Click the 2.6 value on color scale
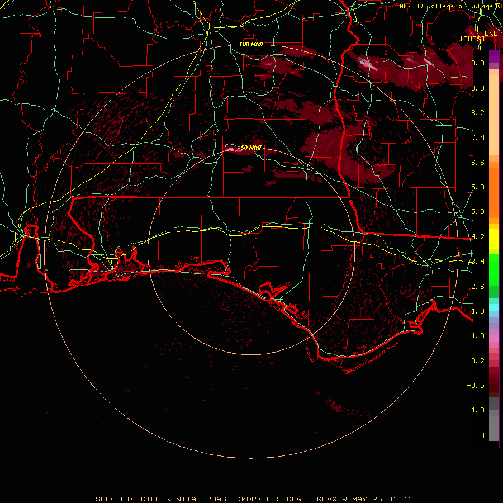The height and width of the screenshot is (503, 503). tap(478, 287)
